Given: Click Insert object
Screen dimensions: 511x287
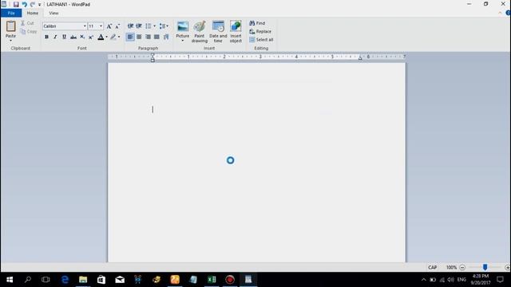Looking at the screenshot, I should click(x=236, y=32).
